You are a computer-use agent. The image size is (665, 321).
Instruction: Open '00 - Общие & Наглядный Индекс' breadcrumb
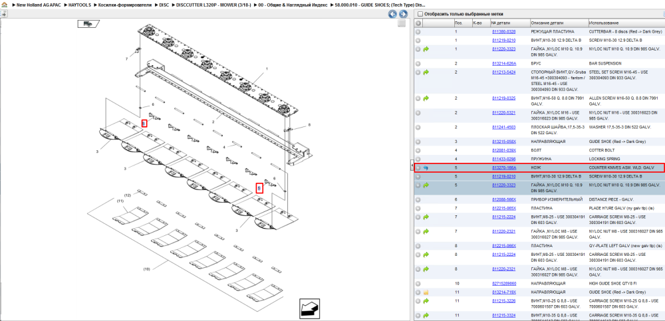click(294, 4)
